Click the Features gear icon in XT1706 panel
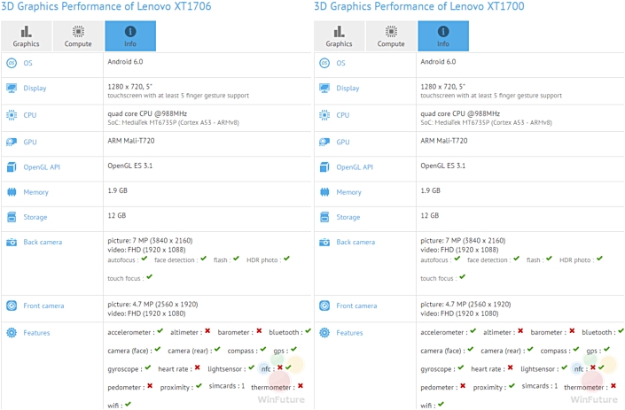This screenshot has height=410, width=625. pos(12,333)
